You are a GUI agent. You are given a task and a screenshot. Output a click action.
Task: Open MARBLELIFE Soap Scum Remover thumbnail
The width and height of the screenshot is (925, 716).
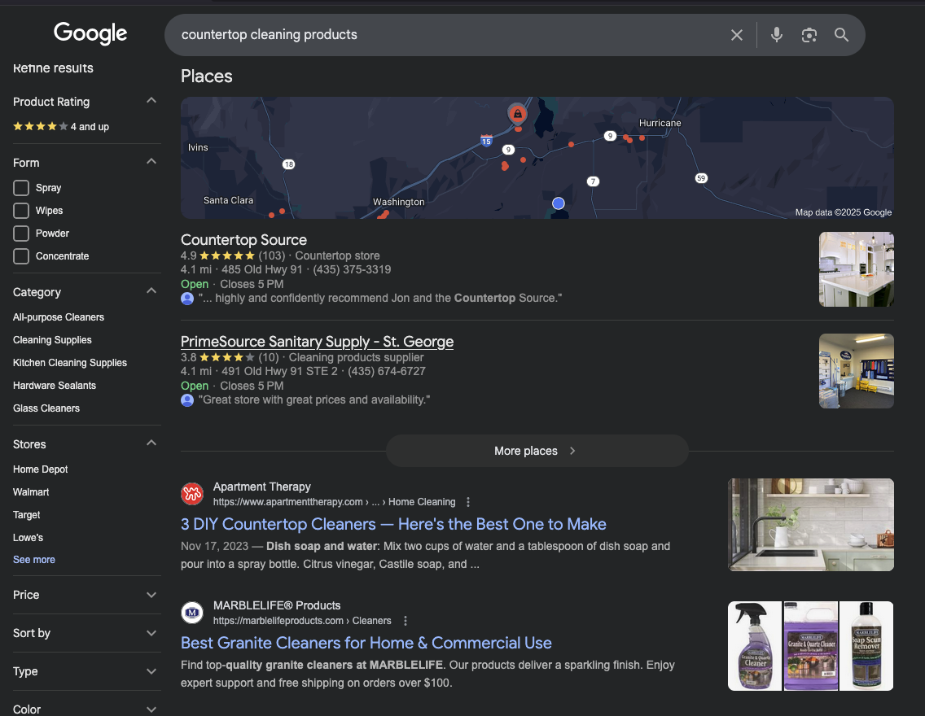click(x=866, y=646)
